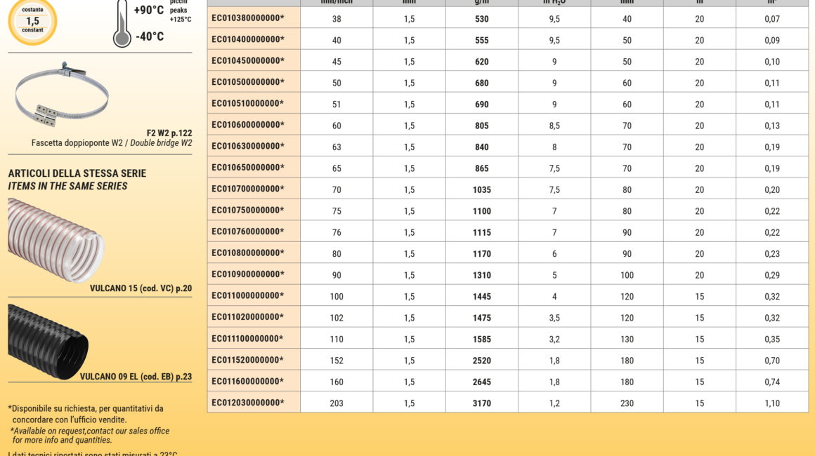Open the VULCANO 15 transparent hose image
This screenshot has width=815, height=456.
click(56, 239)
